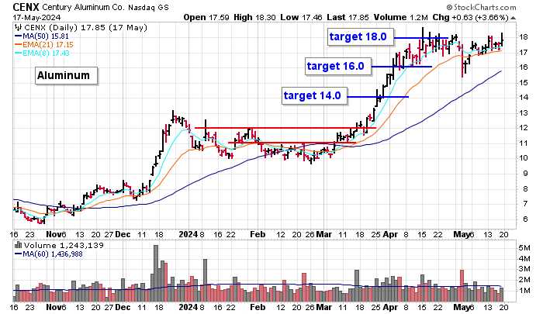Click the 12 label on the price axis
Viewport: 543px width, 314px height.
[524, 128]
